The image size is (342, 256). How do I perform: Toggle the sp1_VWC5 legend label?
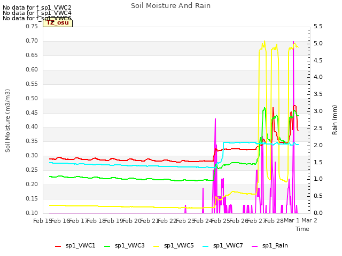tap(179, 245)
